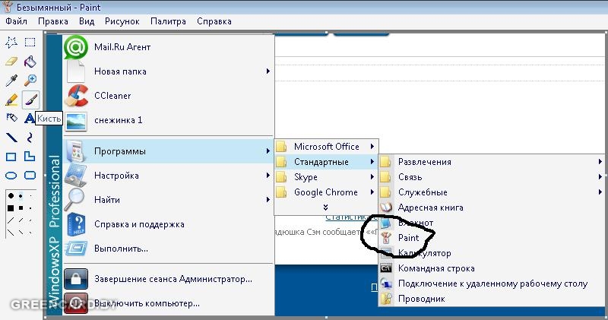This screenshot has width=608, height=320.
Task: Expand the Google Chrome submenu arrow
Action: coord(372,192)
